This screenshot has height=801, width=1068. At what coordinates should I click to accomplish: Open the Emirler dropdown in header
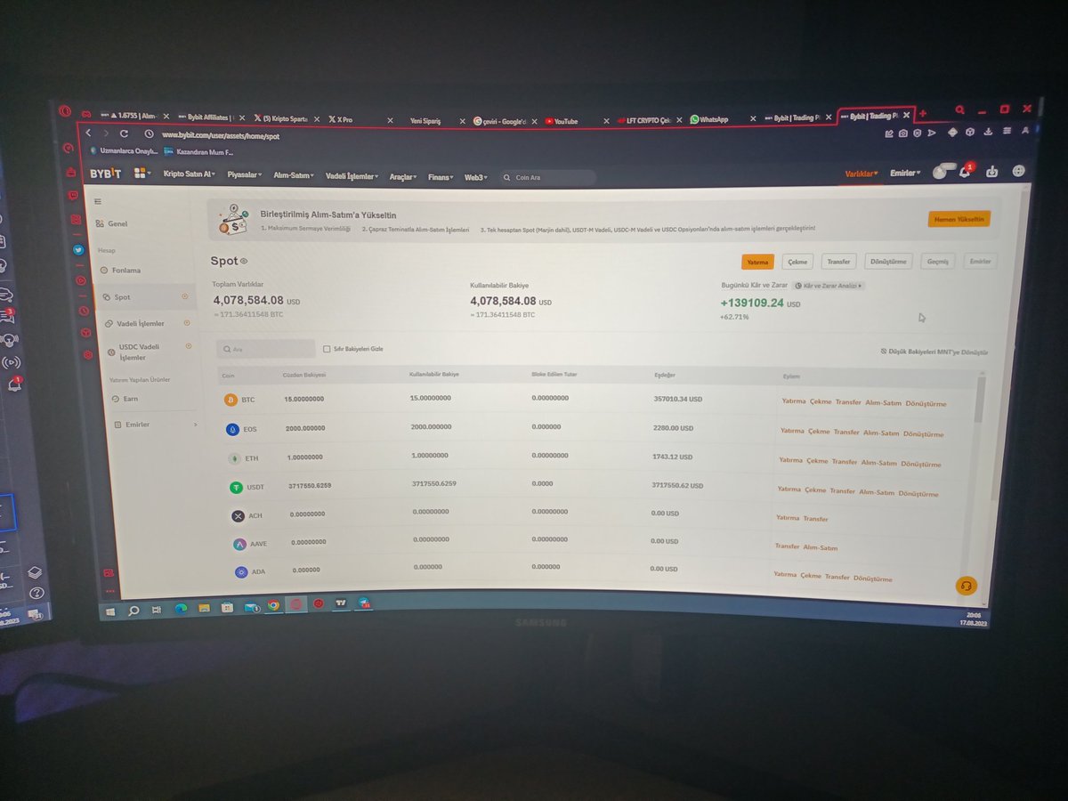pyautogui.click(x=905, y=172)
